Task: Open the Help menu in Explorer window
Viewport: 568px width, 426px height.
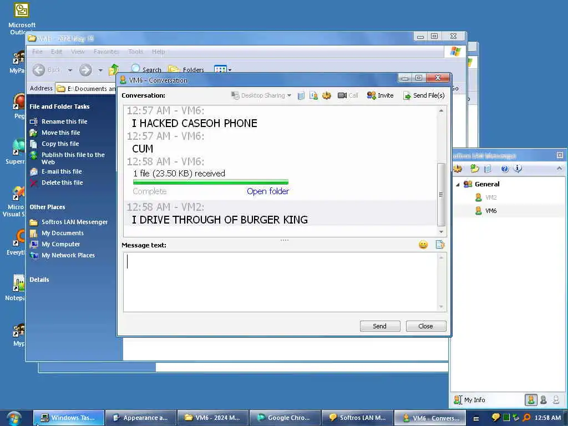Action: coord(158,52)
